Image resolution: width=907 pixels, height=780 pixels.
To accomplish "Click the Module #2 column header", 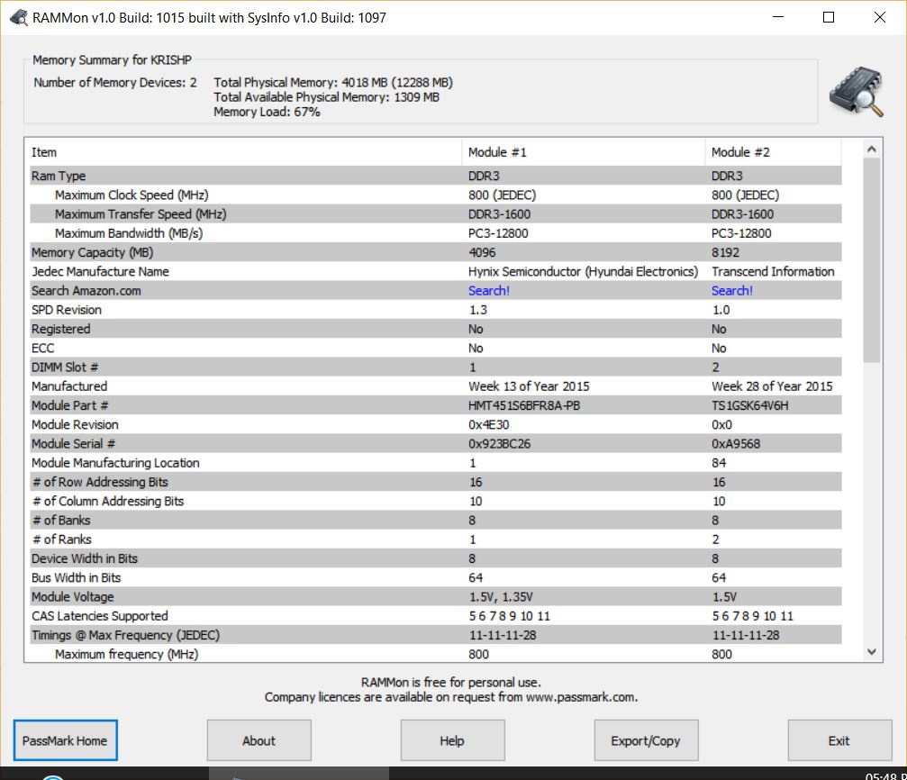I will [773, 152].
